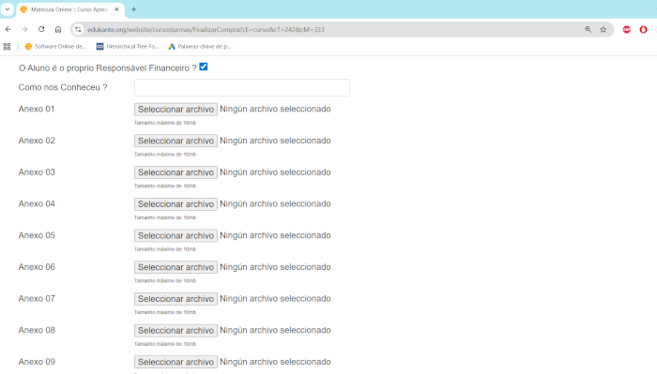Bookmark this page with the star icon

point(603,29)
